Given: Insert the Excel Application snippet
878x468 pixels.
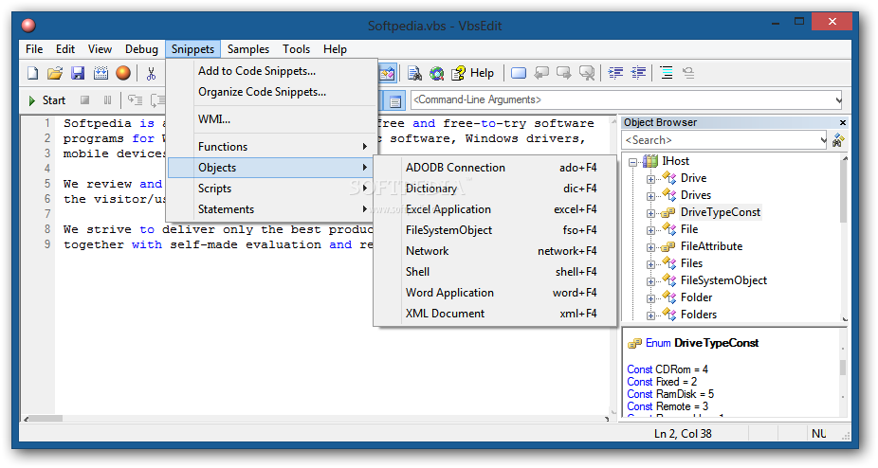Looking at the screenshot, I should point(495,209).
